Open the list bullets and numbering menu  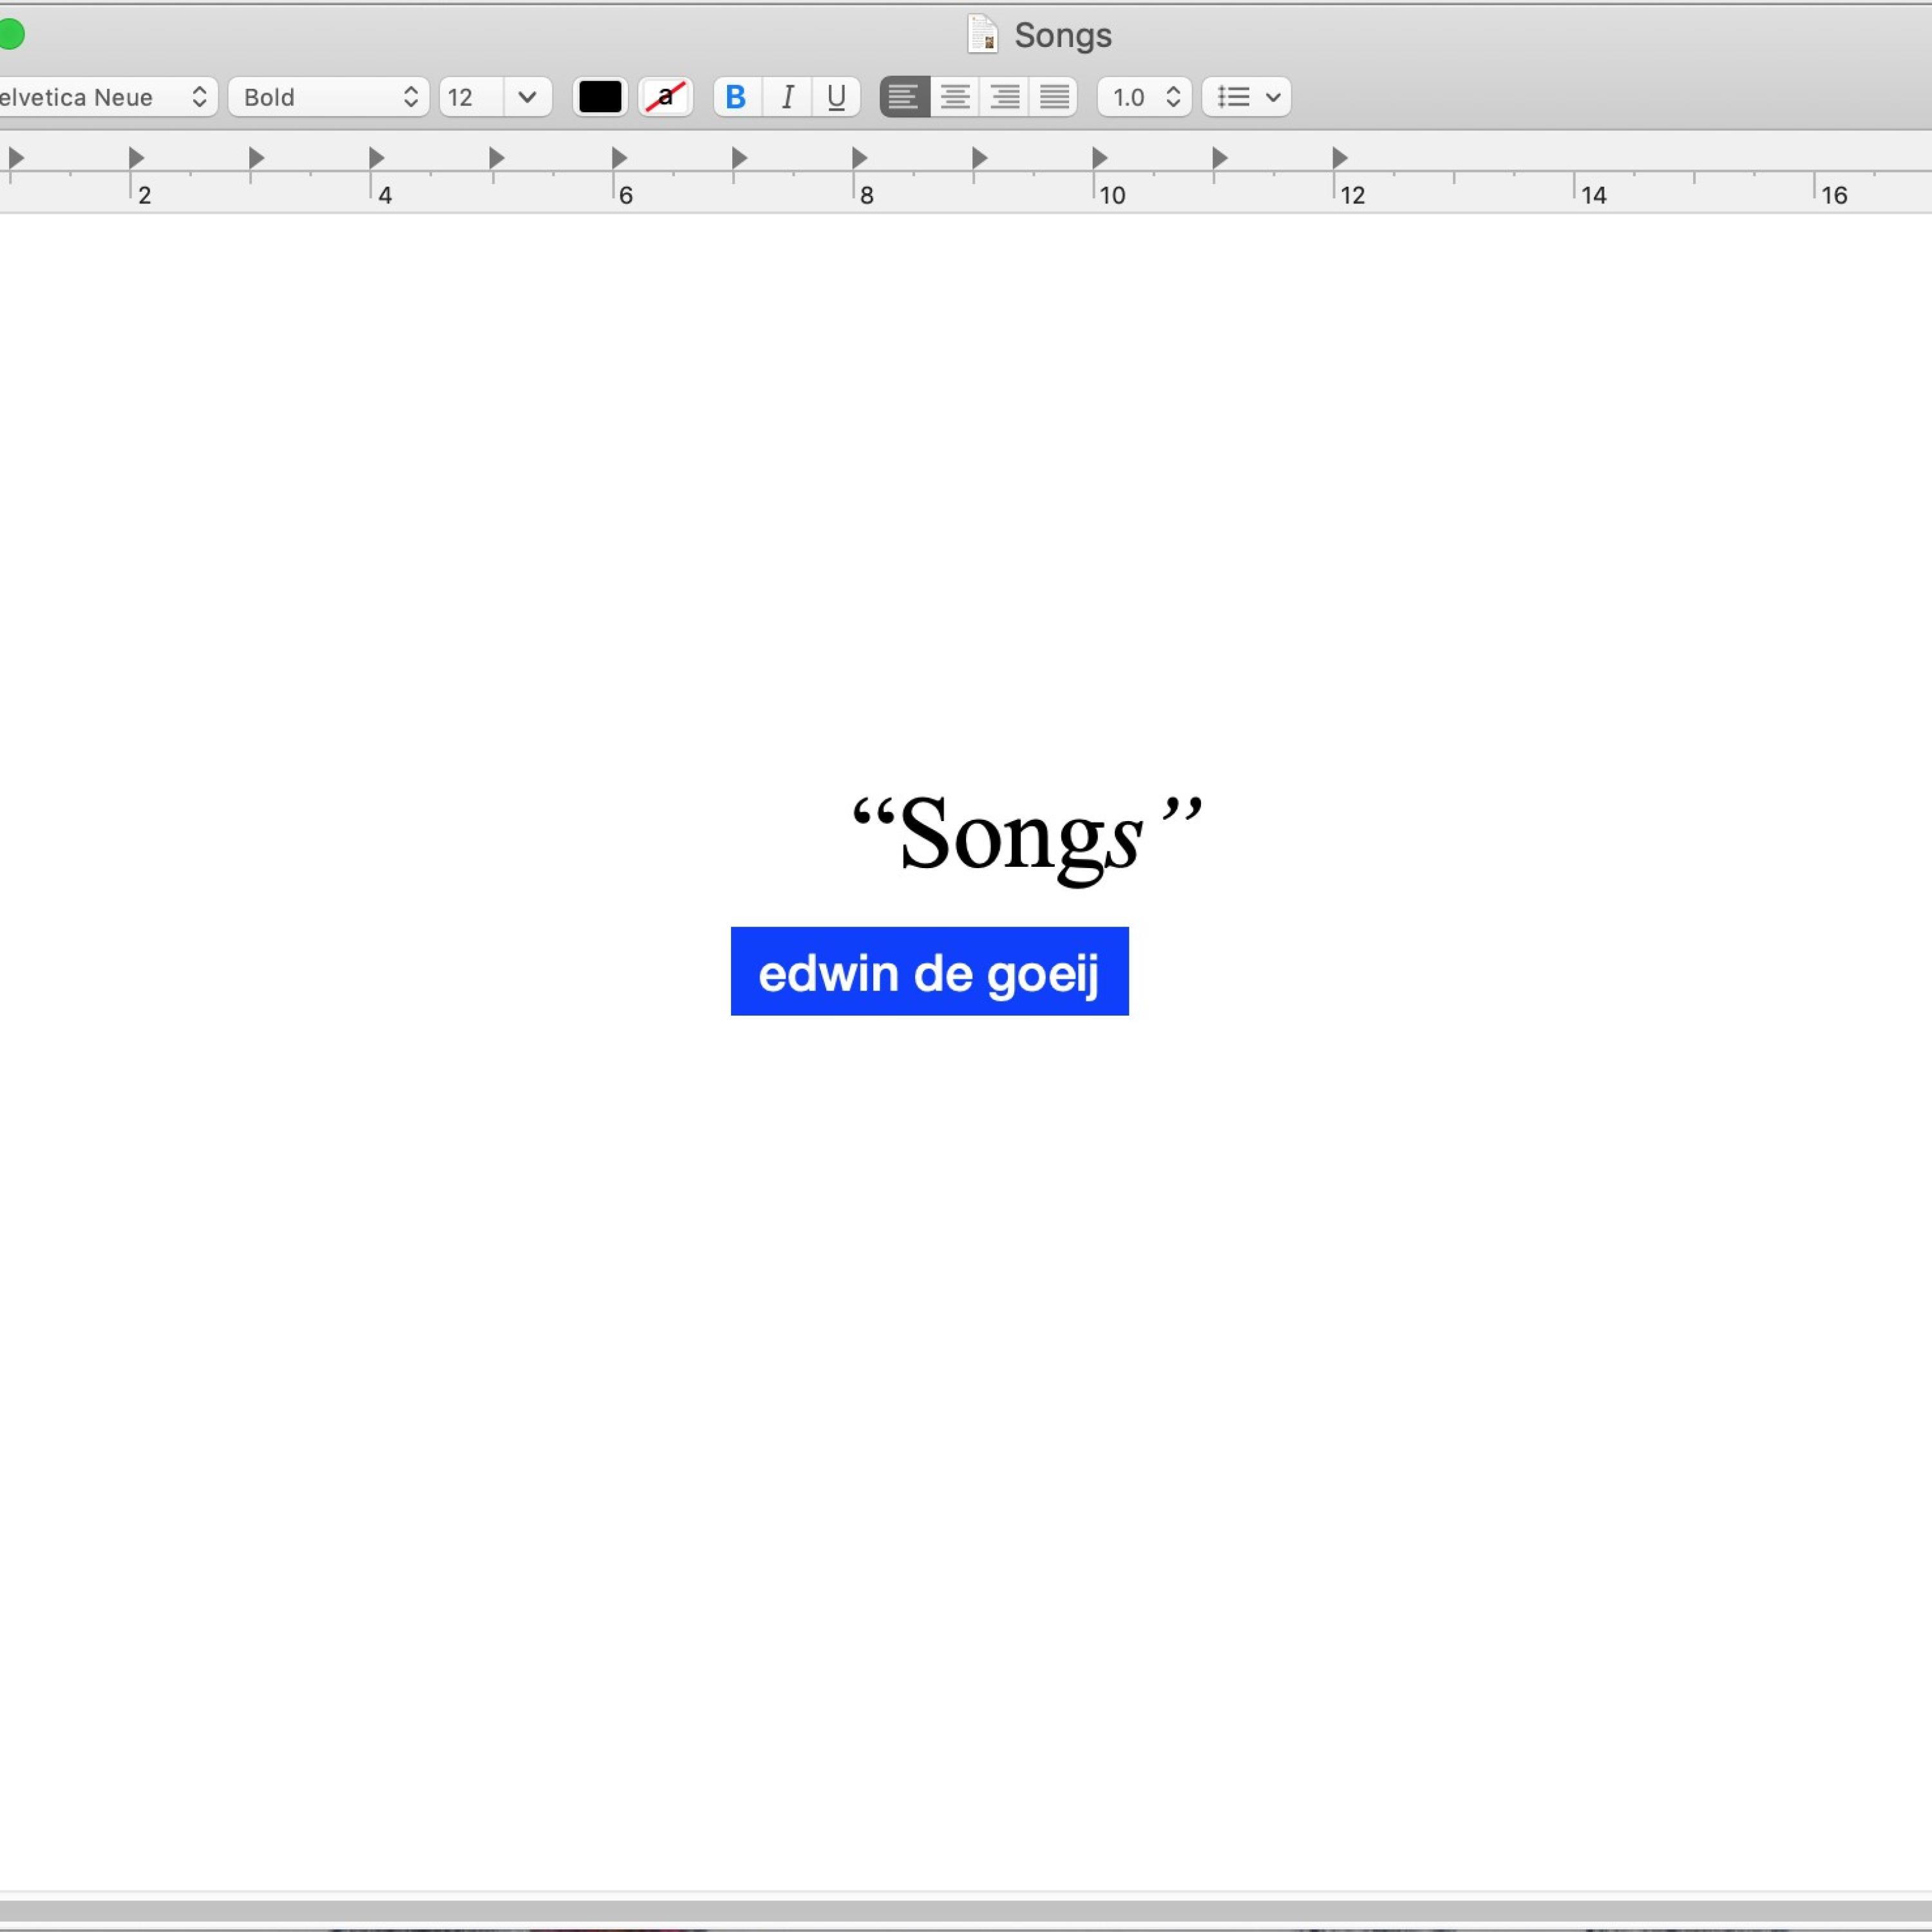tap(1246, 97)
